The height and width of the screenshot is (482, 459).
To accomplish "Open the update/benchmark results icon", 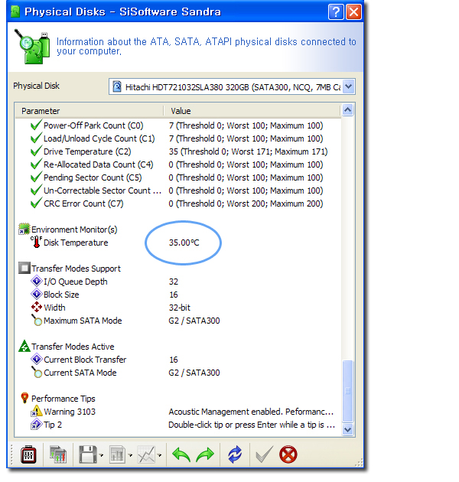I will click(58, 454).
